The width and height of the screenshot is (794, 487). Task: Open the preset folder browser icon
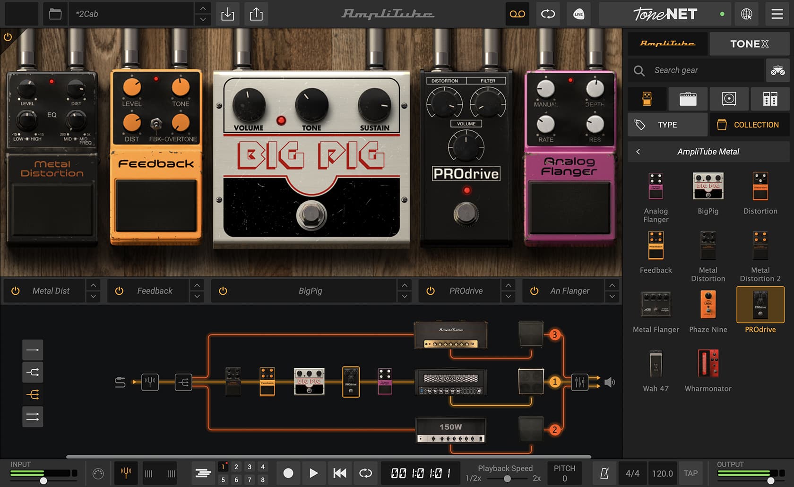55,14
